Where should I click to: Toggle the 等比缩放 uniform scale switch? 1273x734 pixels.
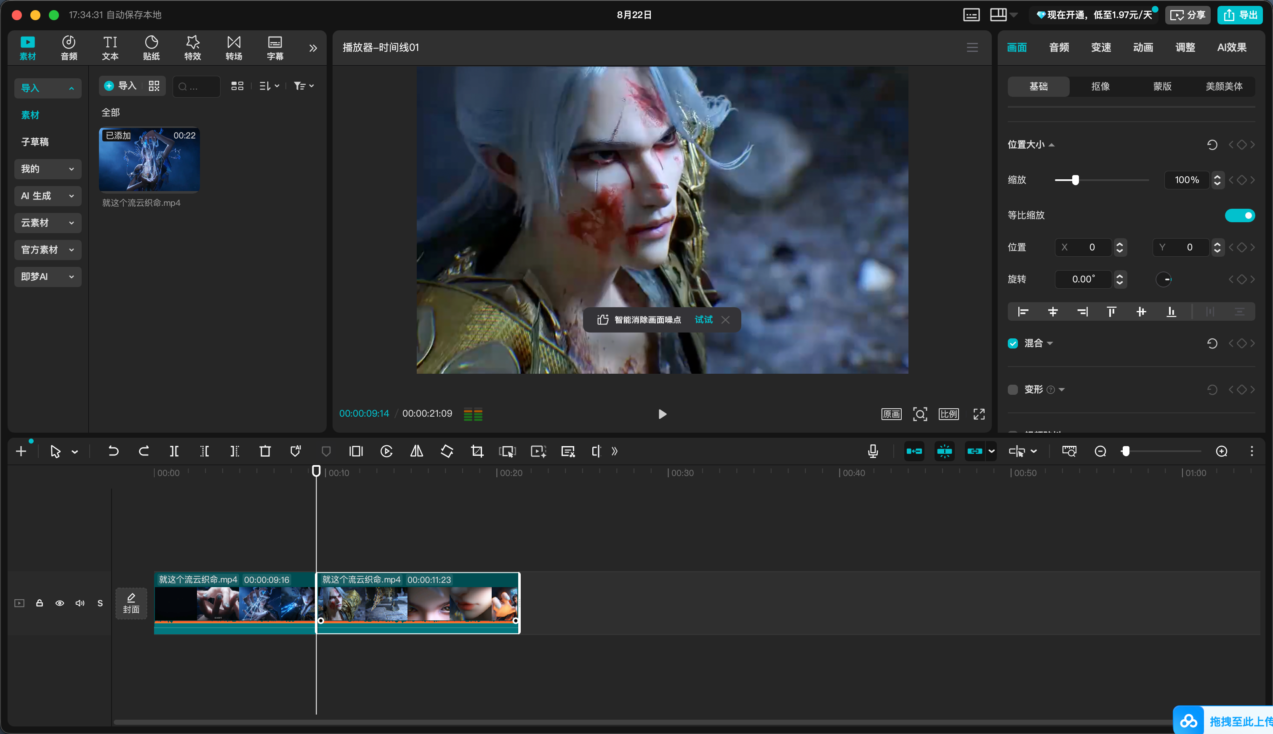[x=1240, y=215]
